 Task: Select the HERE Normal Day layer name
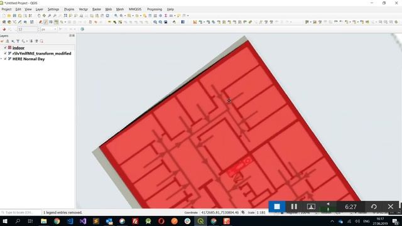coord(28,59)
